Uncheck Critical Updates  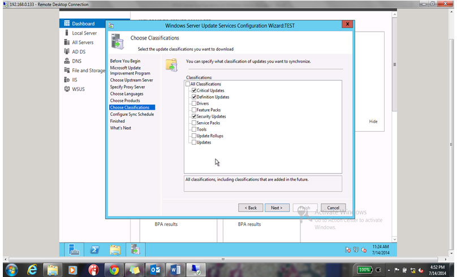[194, 90]
